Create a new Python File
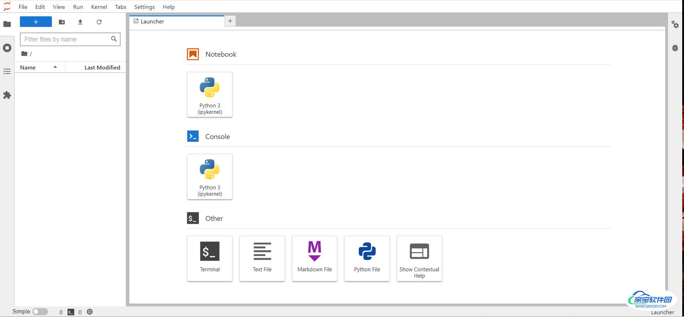Screen dimensions: 684x317 [x=367, y=258]
